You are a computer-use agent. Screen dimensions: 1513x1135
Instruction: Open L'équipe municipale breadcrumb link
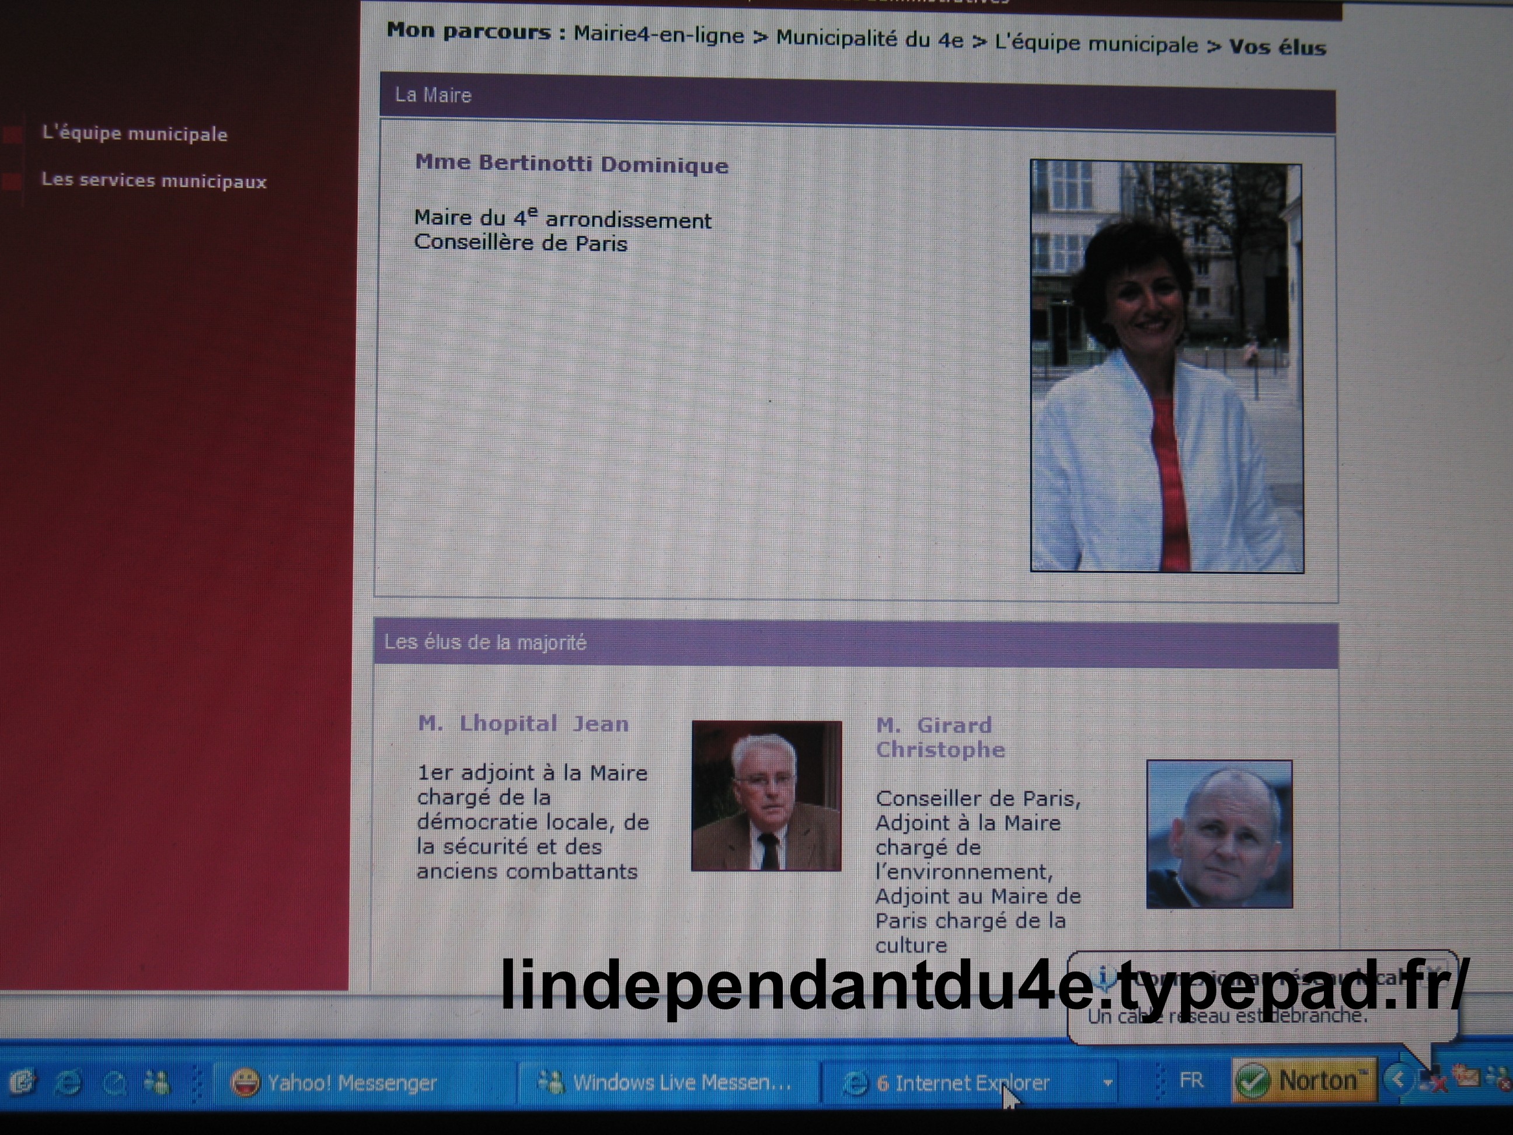pyautogui.click(x=1096, y=44)
